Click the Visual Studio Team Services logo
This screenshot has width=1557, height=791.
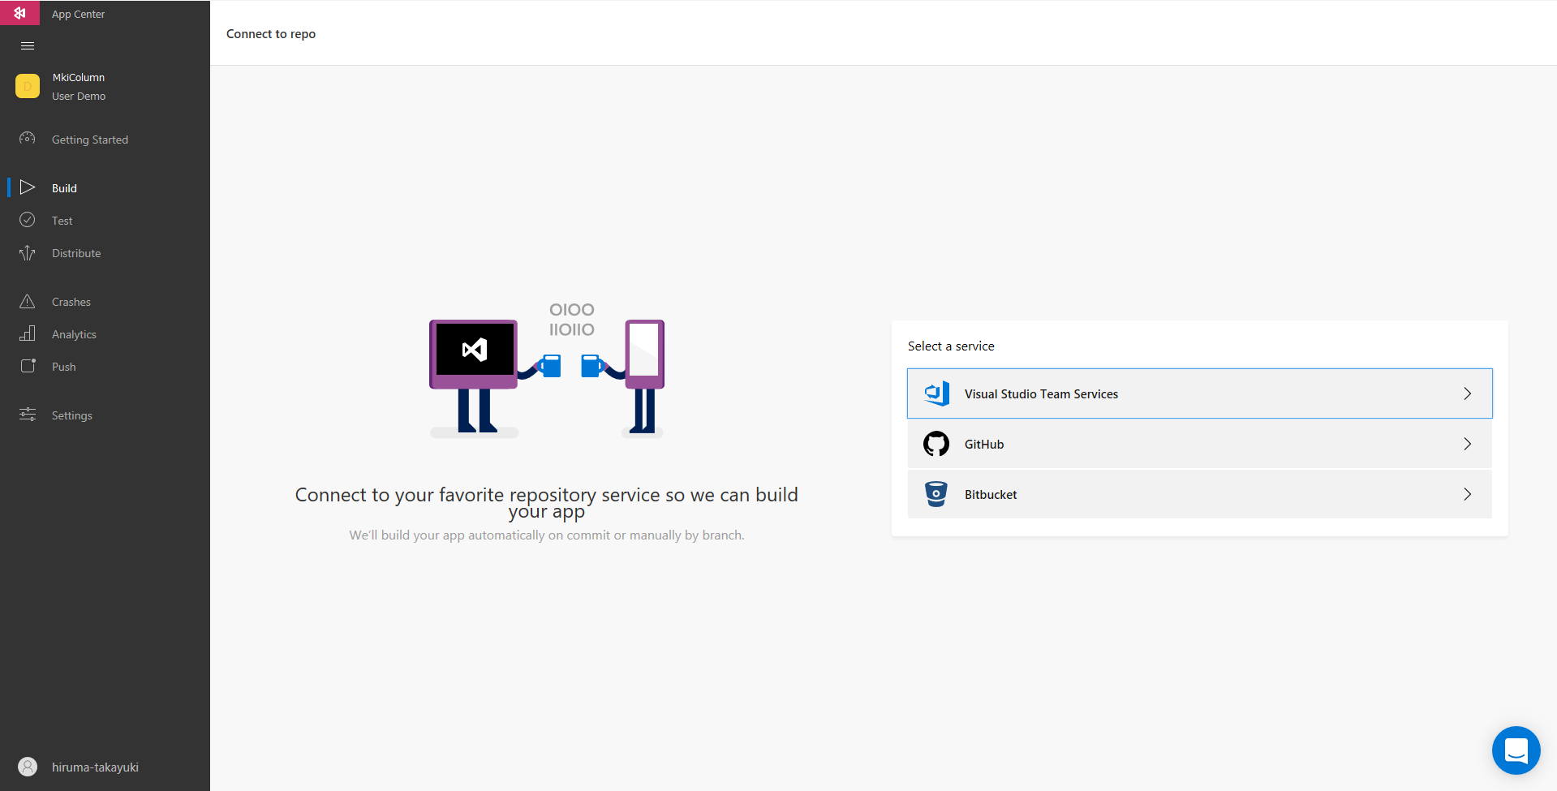coord(936,393)
